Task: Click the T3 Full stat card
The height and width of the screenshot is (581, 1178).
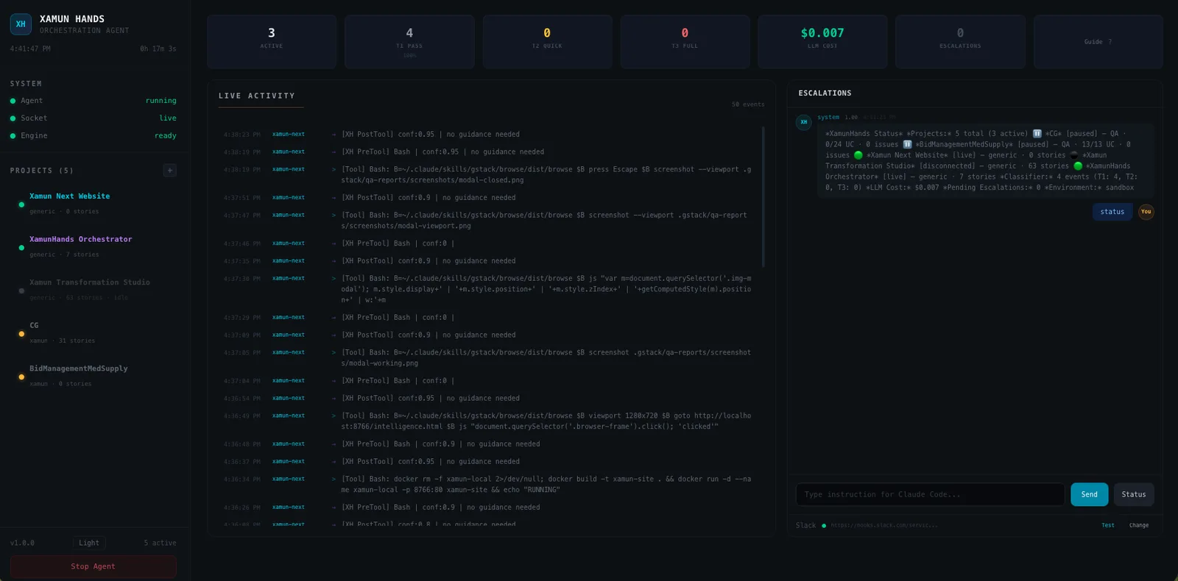Action: (685, 42)
